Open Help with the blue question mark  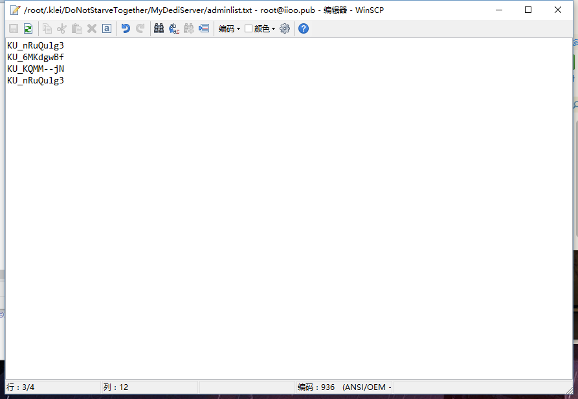pos(304,28)
